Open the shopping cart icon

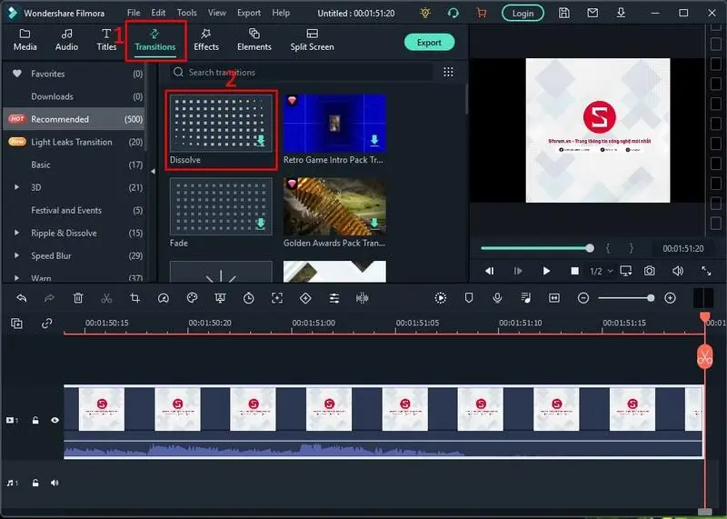[x=482, y=13]
